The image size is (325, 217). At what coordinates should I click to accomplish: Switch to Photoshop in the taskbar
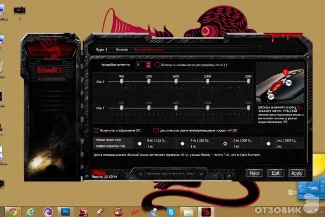(66, 212)
